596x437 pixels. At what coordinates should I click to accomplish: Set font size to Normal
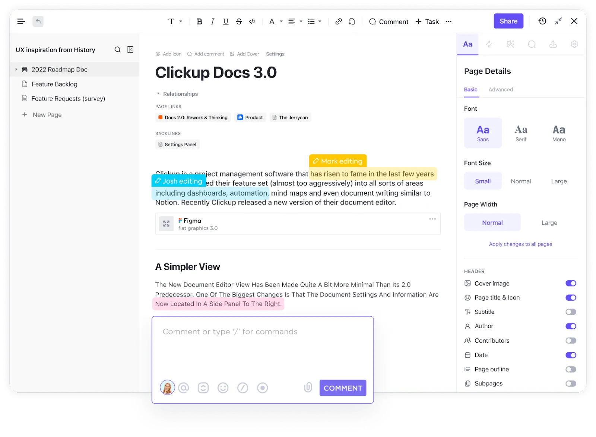click(521, 181)
